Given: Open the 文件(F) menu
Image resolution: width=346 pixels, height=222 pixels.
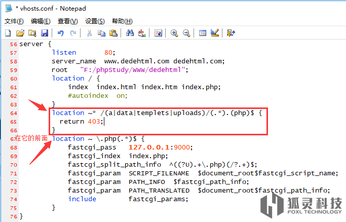Looking at the screenshot, I should point(14,21).
